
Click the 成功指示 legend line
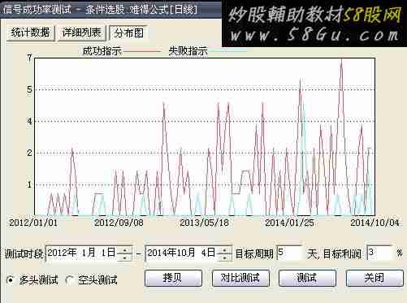(x=142, y=51)
